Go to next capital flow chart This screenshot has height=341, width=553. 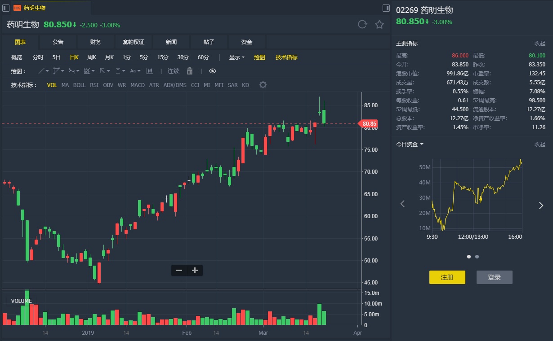[x=541, y=205]
